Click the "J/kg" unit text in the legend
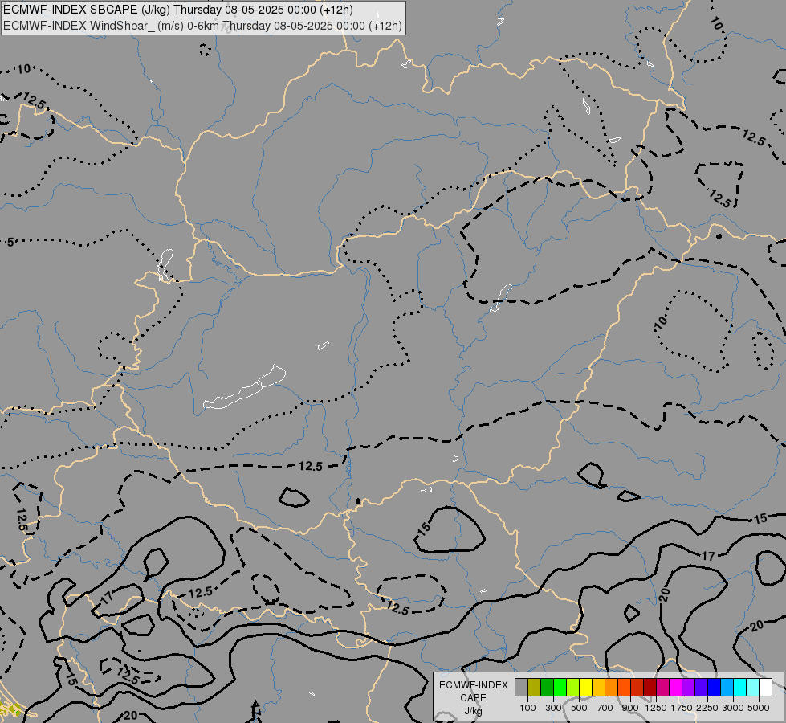This screenshot has height=723, width=786. [473, 712]
